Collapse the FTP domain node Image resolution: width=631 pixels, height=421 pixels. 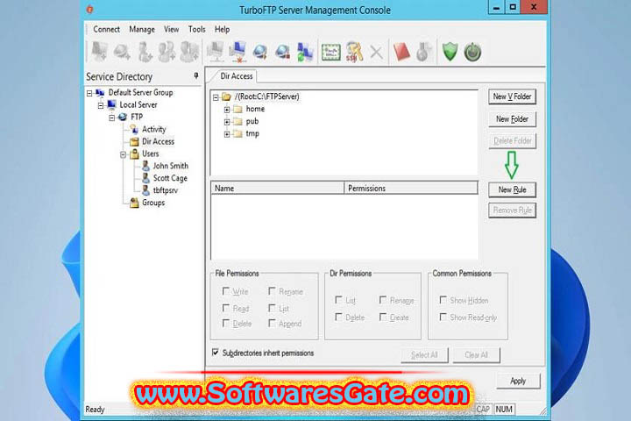pyautogui.click(x=112, y=118)
